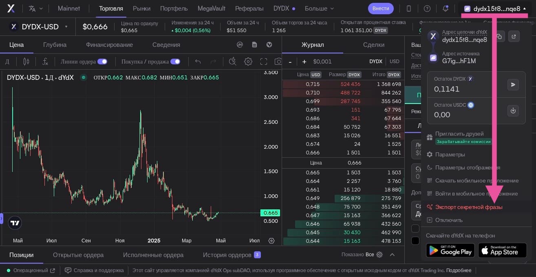This screenshot has height=277, width=536.
Task: Select Экспорт секретной фразы menu item
Action: [469, 207]
